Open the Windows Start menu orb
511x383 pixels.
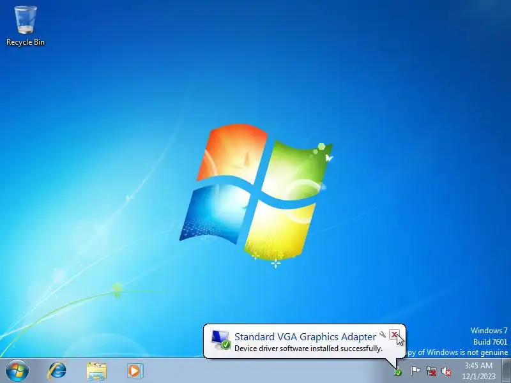pyautogui.click(x=17, y=371)
